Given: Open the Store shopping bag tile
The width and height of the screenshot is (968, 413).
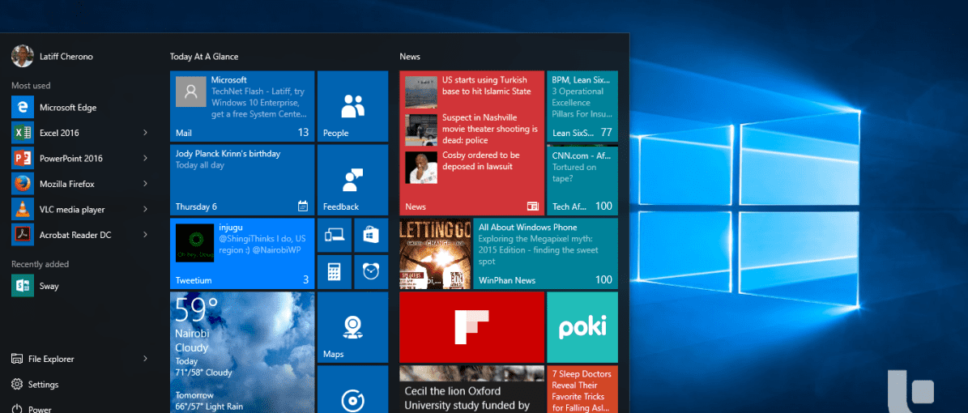Looking at the screenshot, I should click(x=371, y=235).
